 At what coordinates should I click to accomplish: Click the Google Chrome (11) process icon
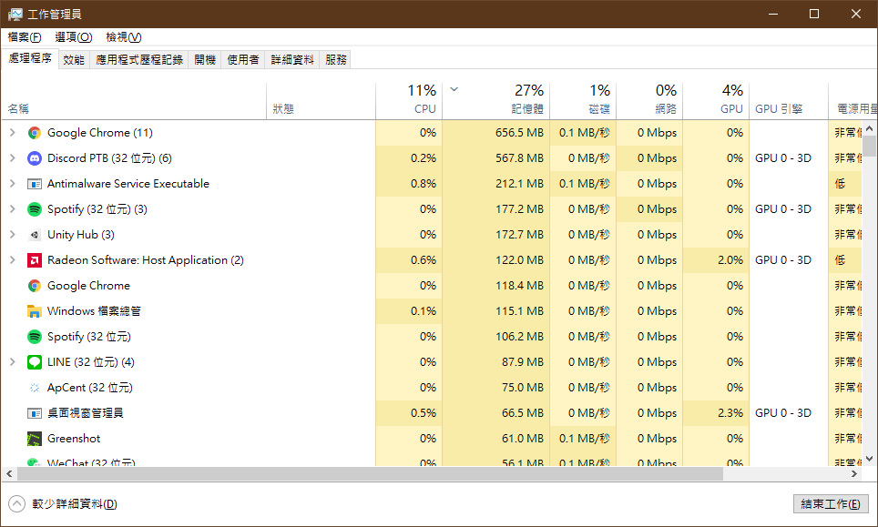pos(35,133)
